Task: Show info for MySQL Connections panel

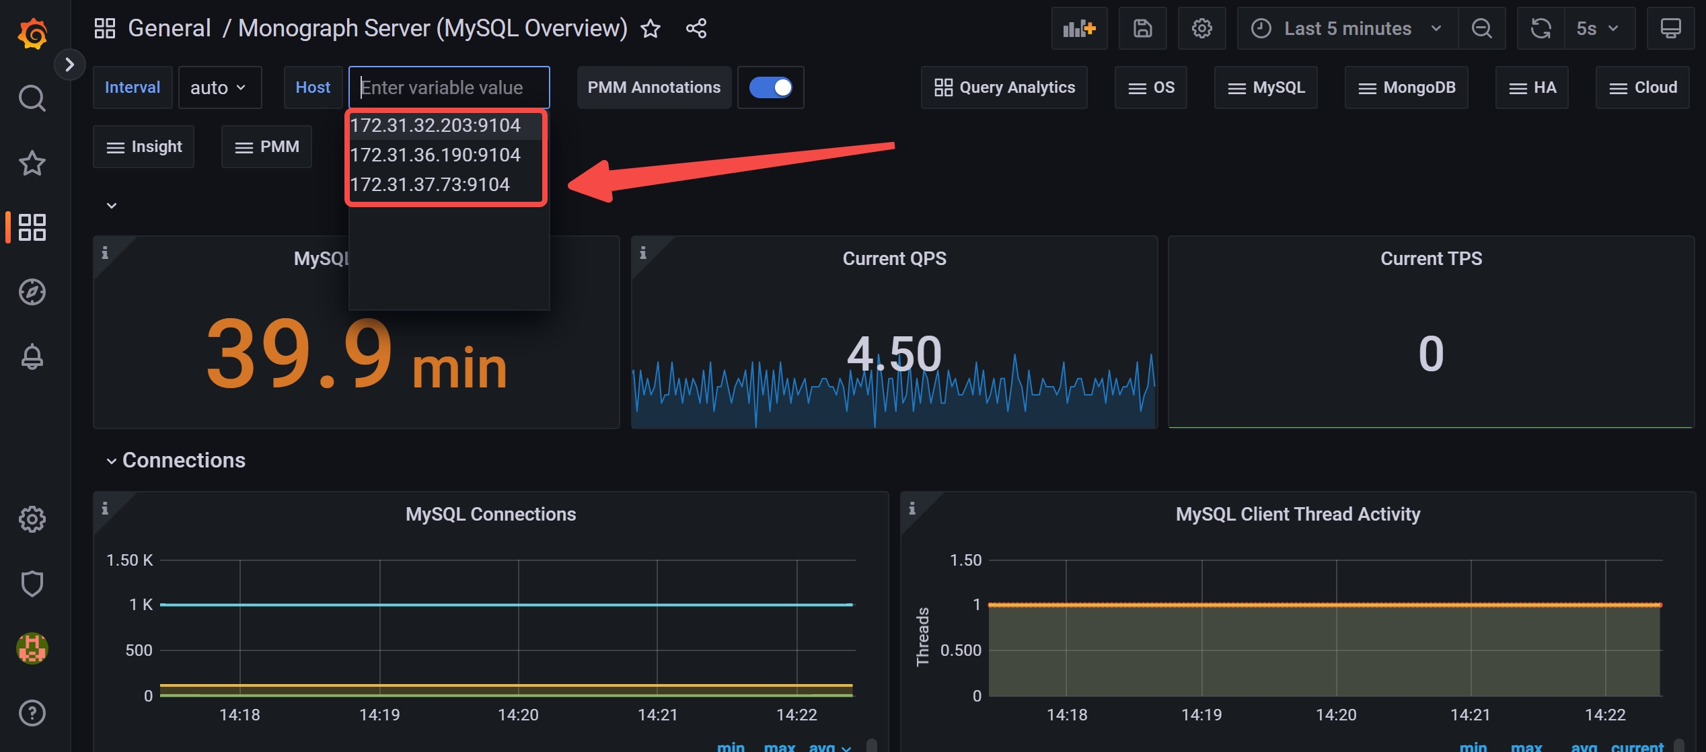Action: tap(105, 509)
